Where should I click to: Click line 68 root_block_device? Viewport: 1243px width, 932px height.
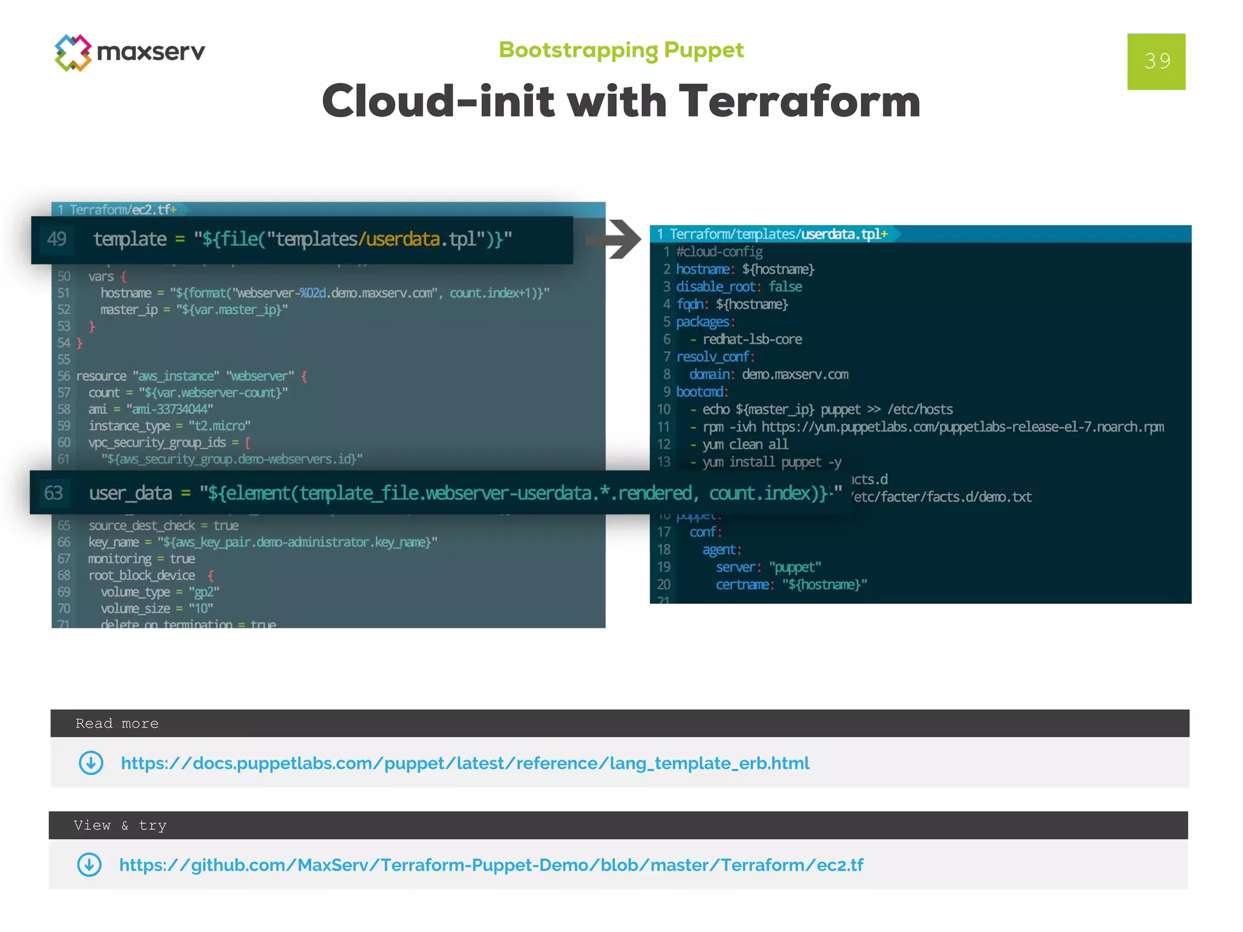[x=151, y=575]
